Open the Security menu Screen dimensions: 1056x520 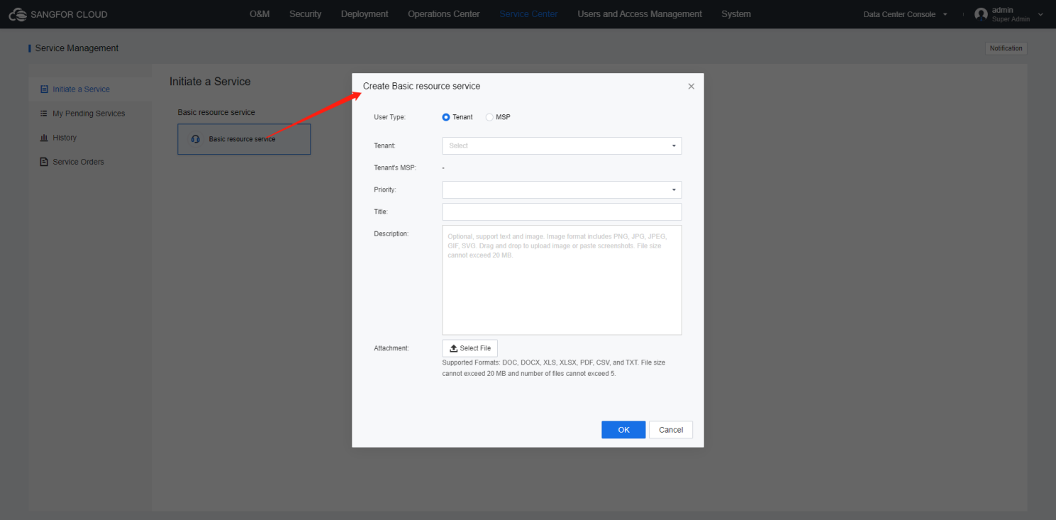(305, 14)
